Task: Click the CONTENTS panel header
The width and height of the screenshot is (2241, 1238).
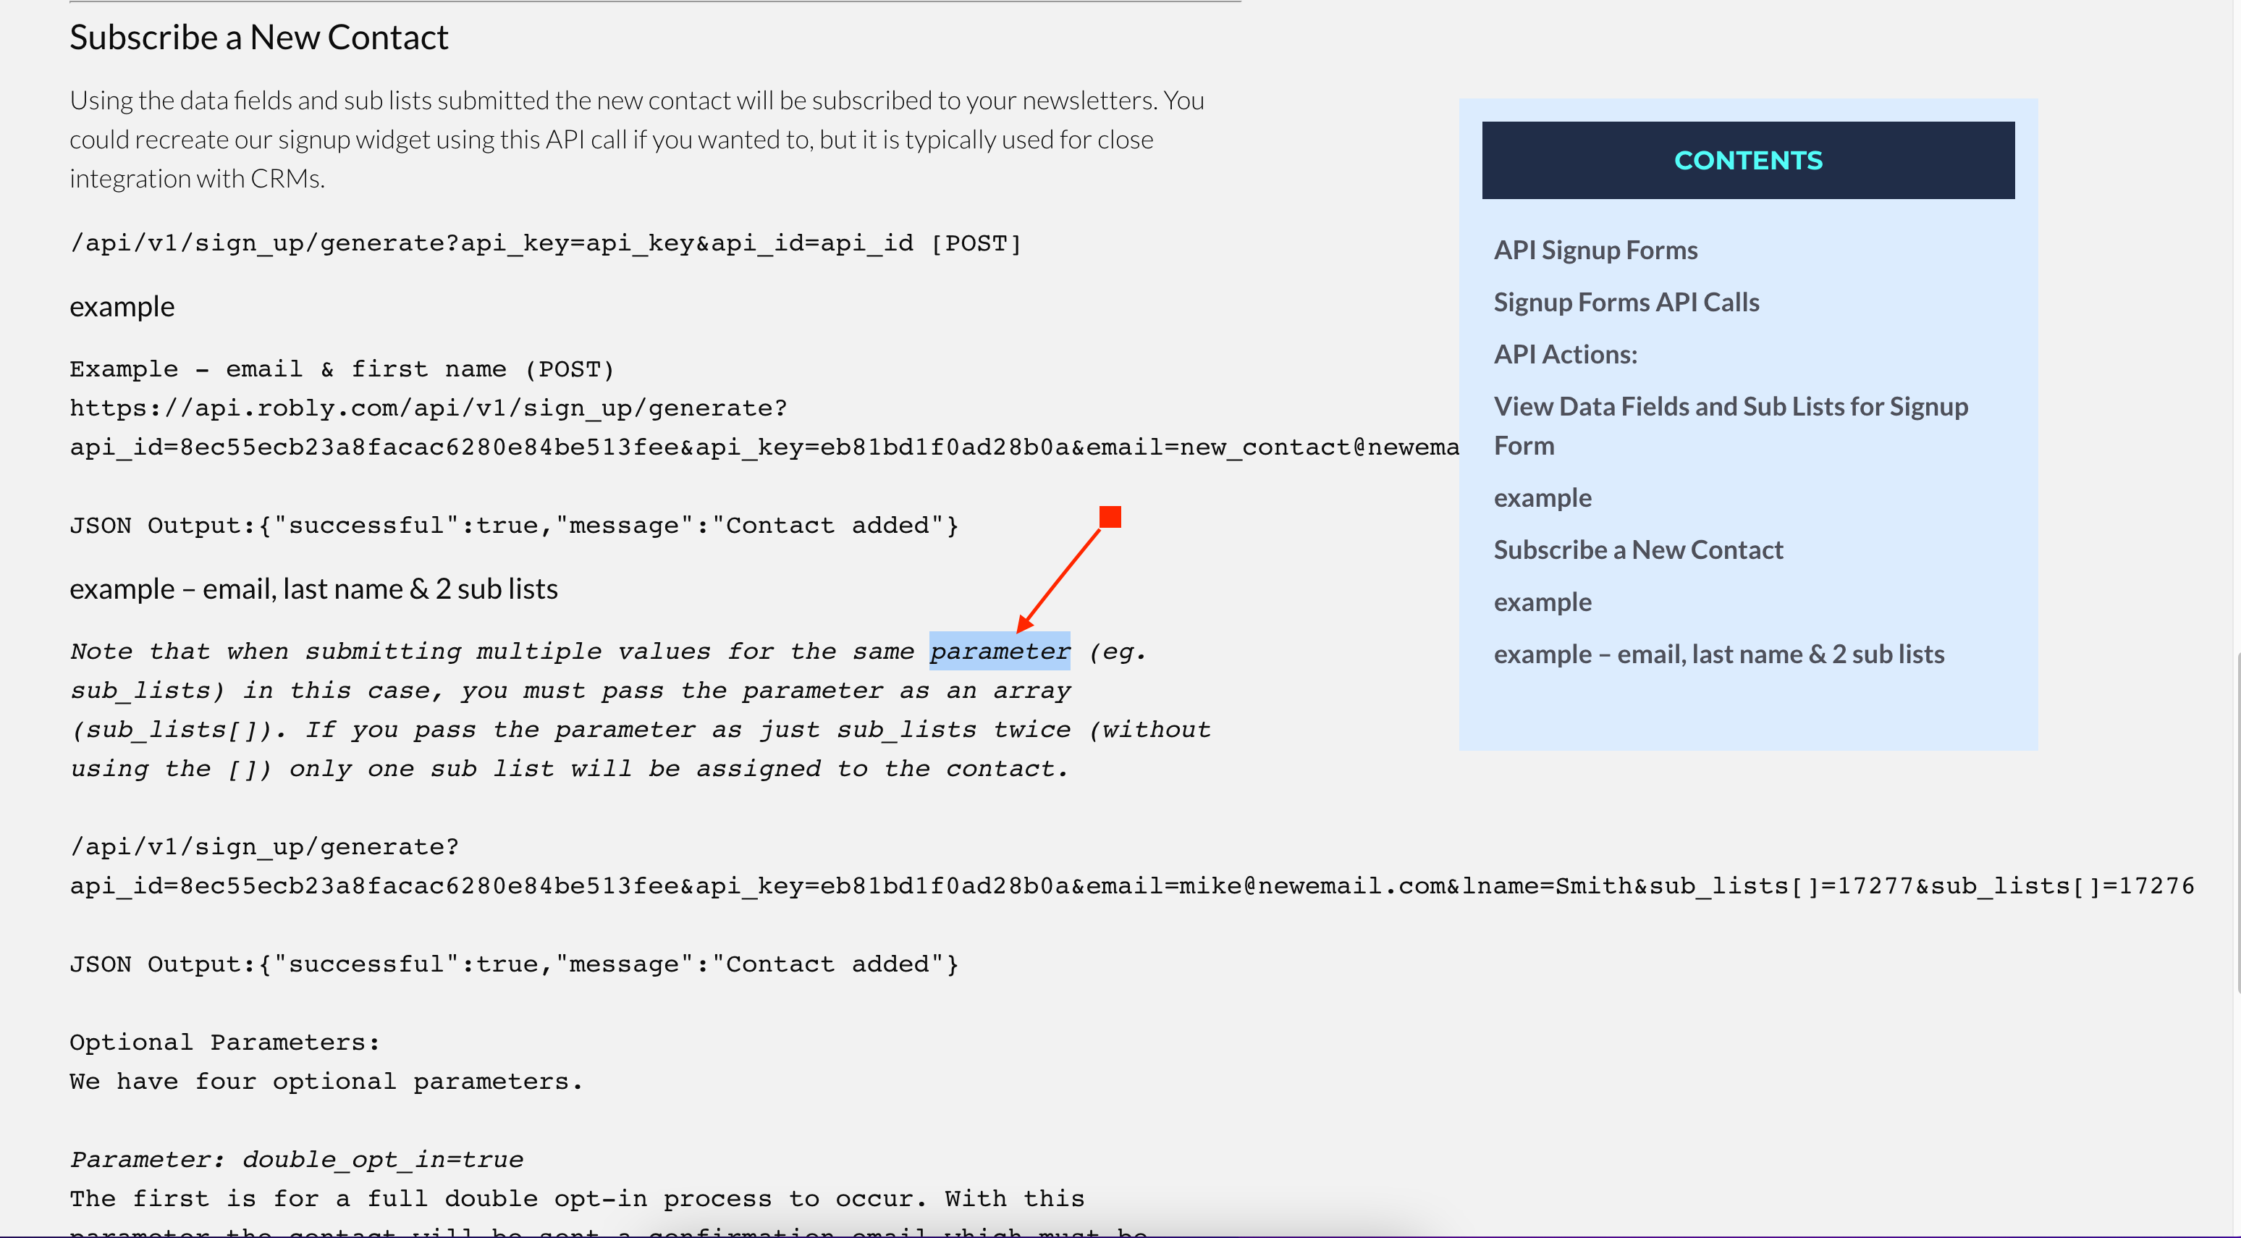Action: 1748,160
